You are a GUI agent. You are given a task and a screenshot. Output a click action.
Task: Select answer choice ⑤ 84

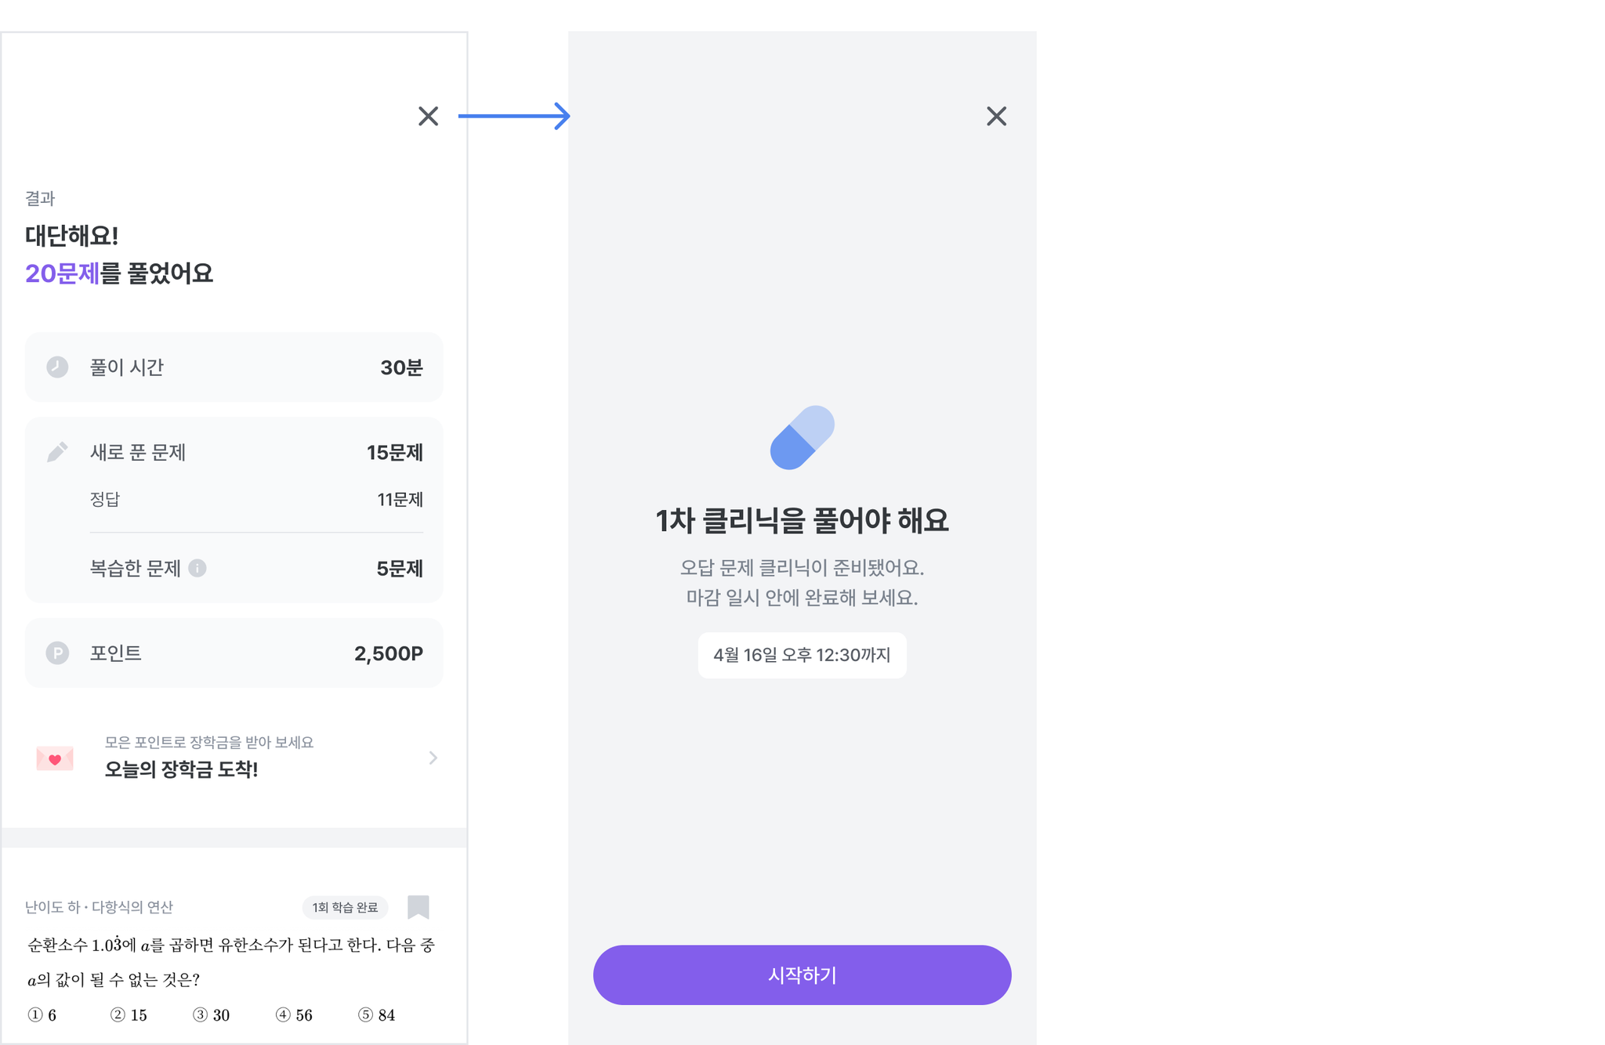377,1015
